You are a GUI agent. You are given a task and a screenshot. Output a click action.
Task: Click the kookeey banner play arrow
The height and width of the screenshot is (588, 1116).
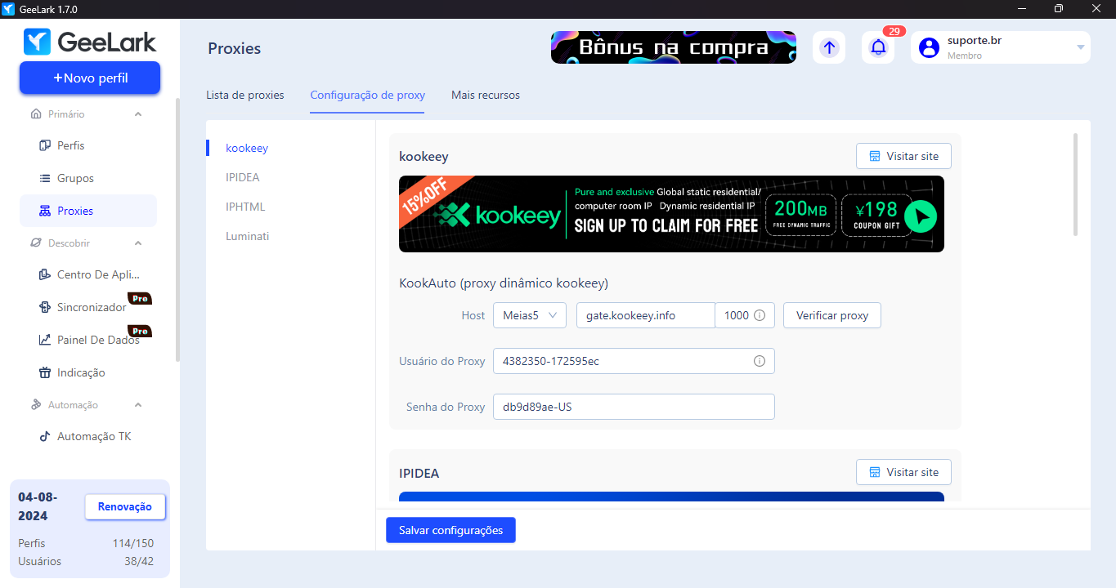[921, 216]
